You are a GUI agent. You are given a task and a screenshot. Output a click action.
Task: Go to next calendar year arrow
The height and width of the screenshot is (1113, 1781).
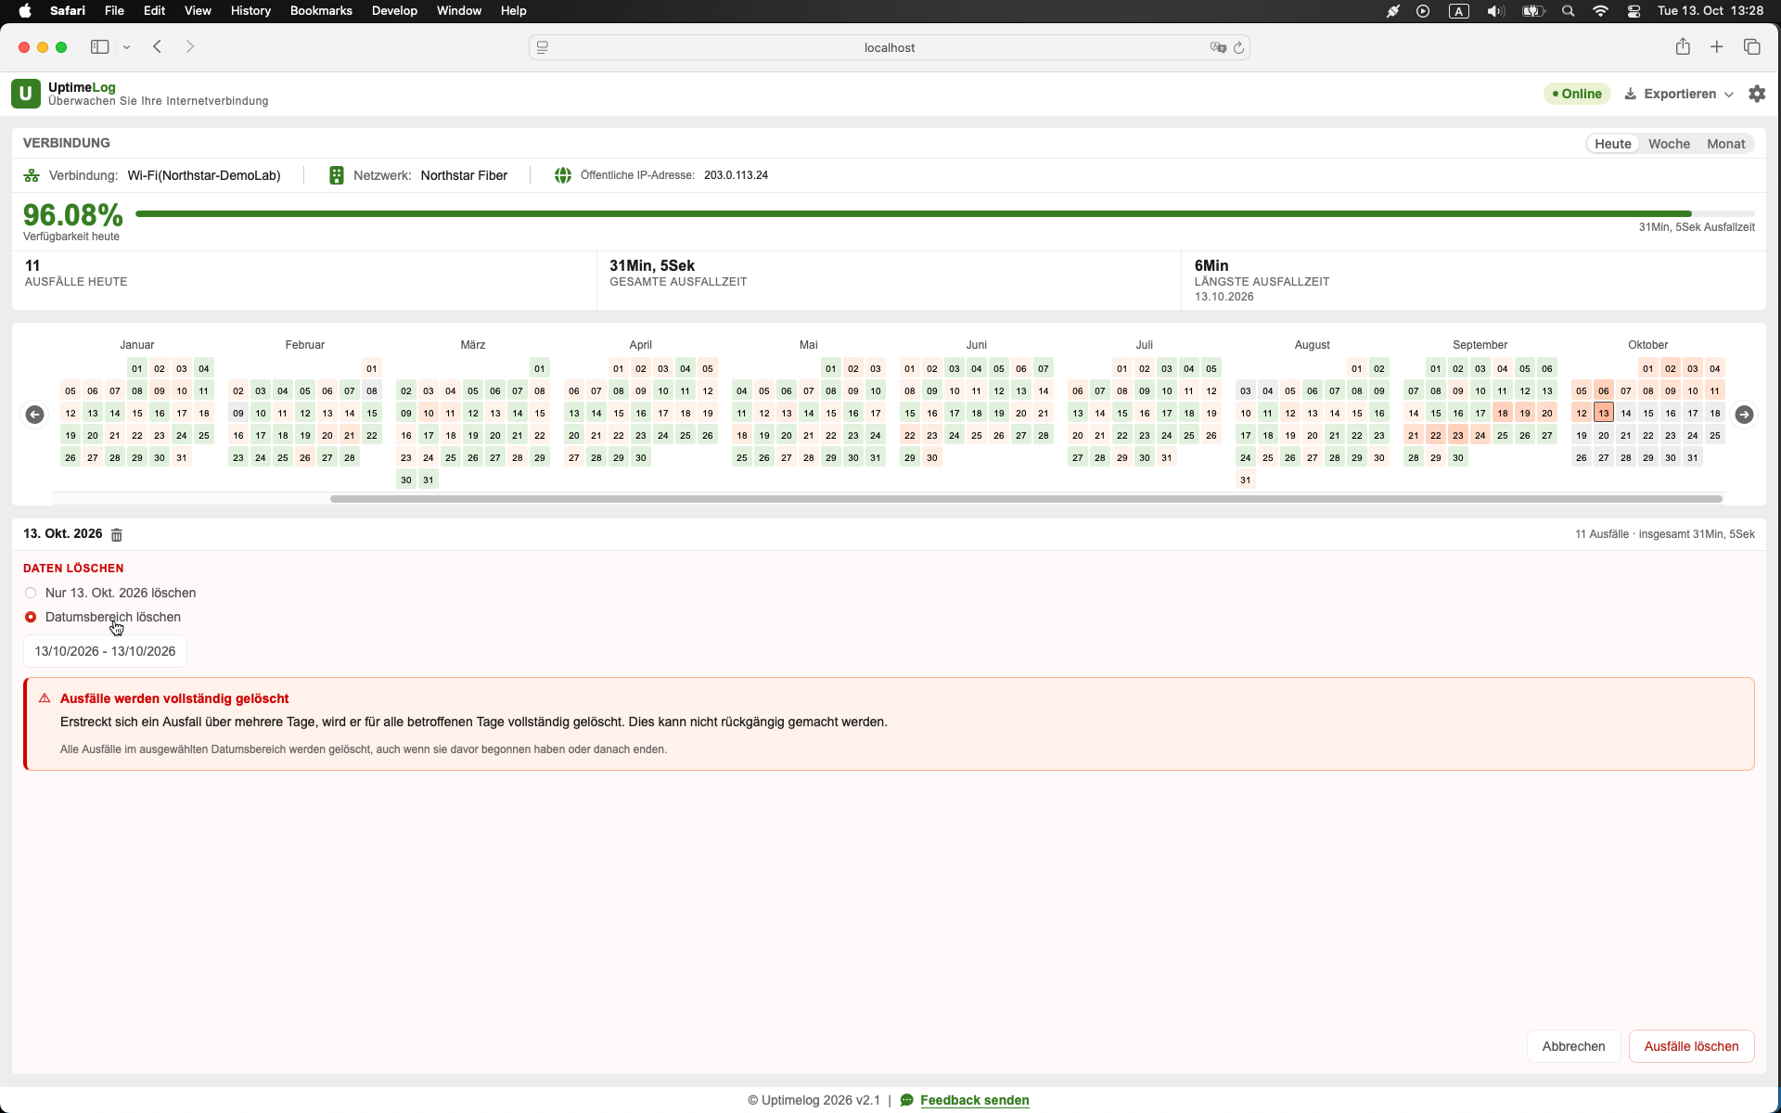point(1744,415)
